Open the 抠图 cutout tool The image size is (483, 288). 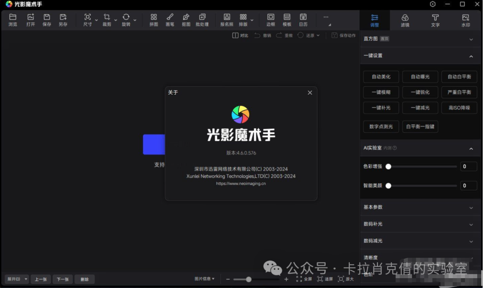click(x=186, y=20)
